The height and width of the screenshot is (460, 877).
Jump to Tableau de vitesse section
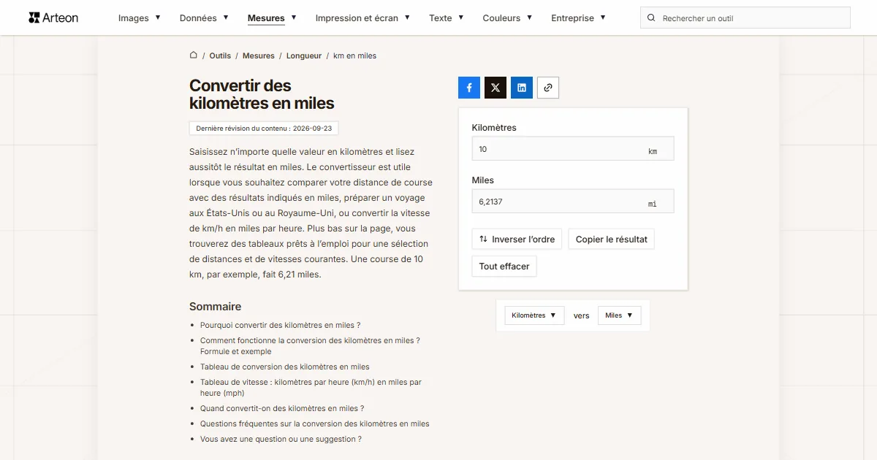coord(311,388)
